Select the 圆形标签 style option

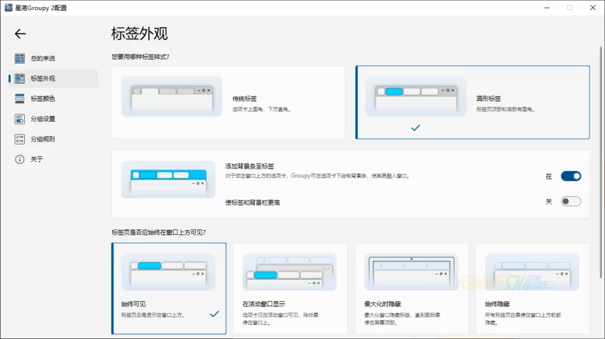coord(472,102)
